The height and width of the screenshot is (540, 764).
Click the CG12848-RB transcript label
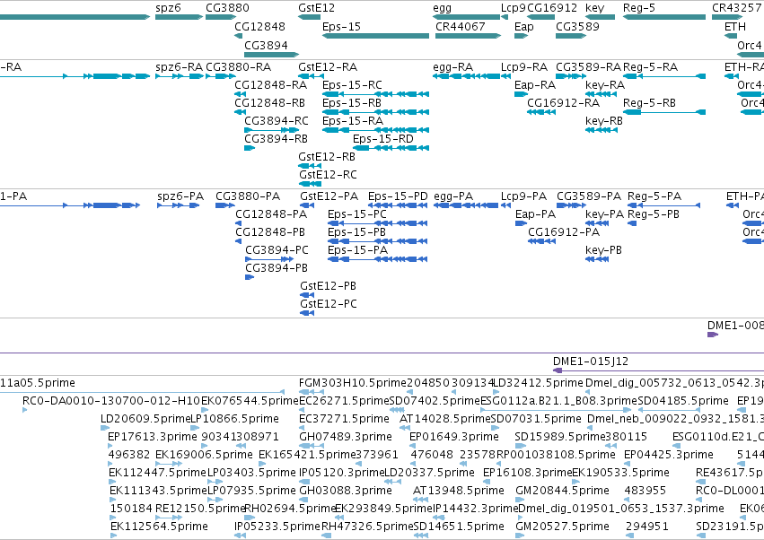[270, 103]
